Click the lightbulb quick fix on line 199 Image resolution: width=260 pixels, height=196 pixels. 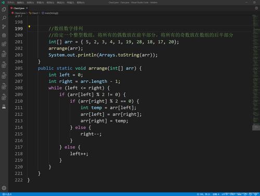tap(29, 26)
